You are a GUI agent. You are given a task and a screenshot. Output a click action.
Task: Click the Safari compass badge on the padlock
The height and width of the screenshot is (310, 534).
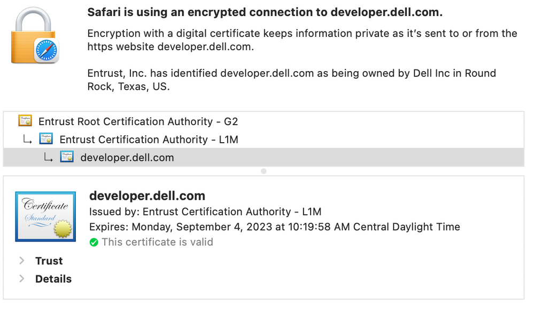pos(47,50)
